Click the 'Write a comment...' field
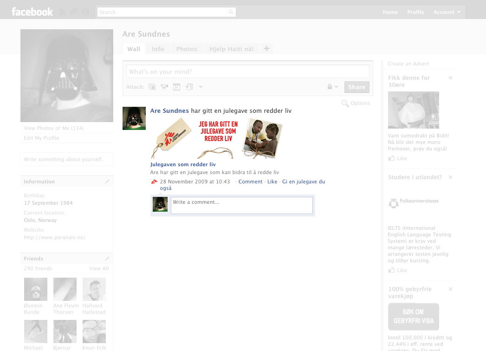This screenshot has width=486, height=351. tap(242, 205)
